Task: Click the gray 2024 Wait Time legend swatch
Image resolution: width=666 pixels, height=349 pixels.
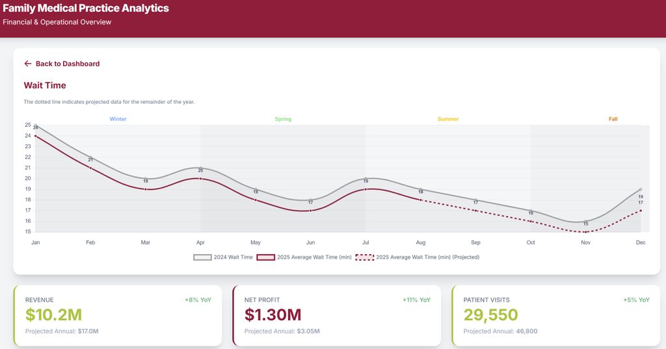Action: 202,257
